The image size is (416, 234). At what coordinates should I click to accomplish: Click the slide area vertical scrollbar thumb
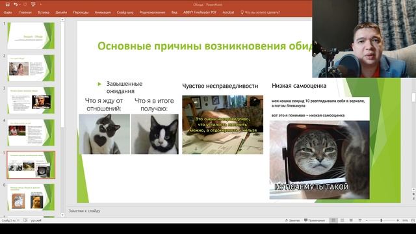(x=413, y=97)
